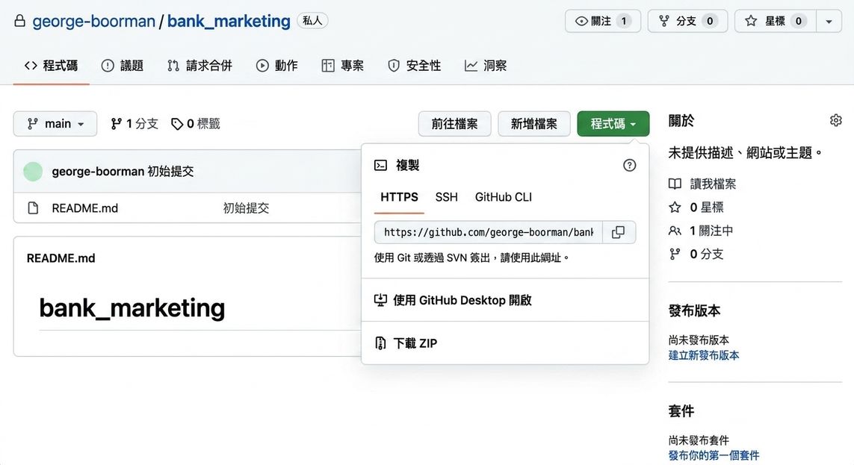Select the GitHub CLI clone tab
The width and height of the screenshot is (854, 465).
tap(504, 197)
